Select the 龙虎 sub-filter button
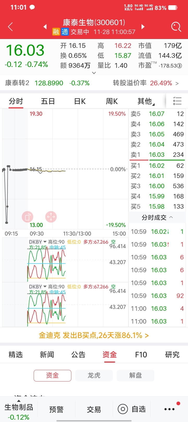This screenshot has width=188, height=422. [x=94, y=375]
